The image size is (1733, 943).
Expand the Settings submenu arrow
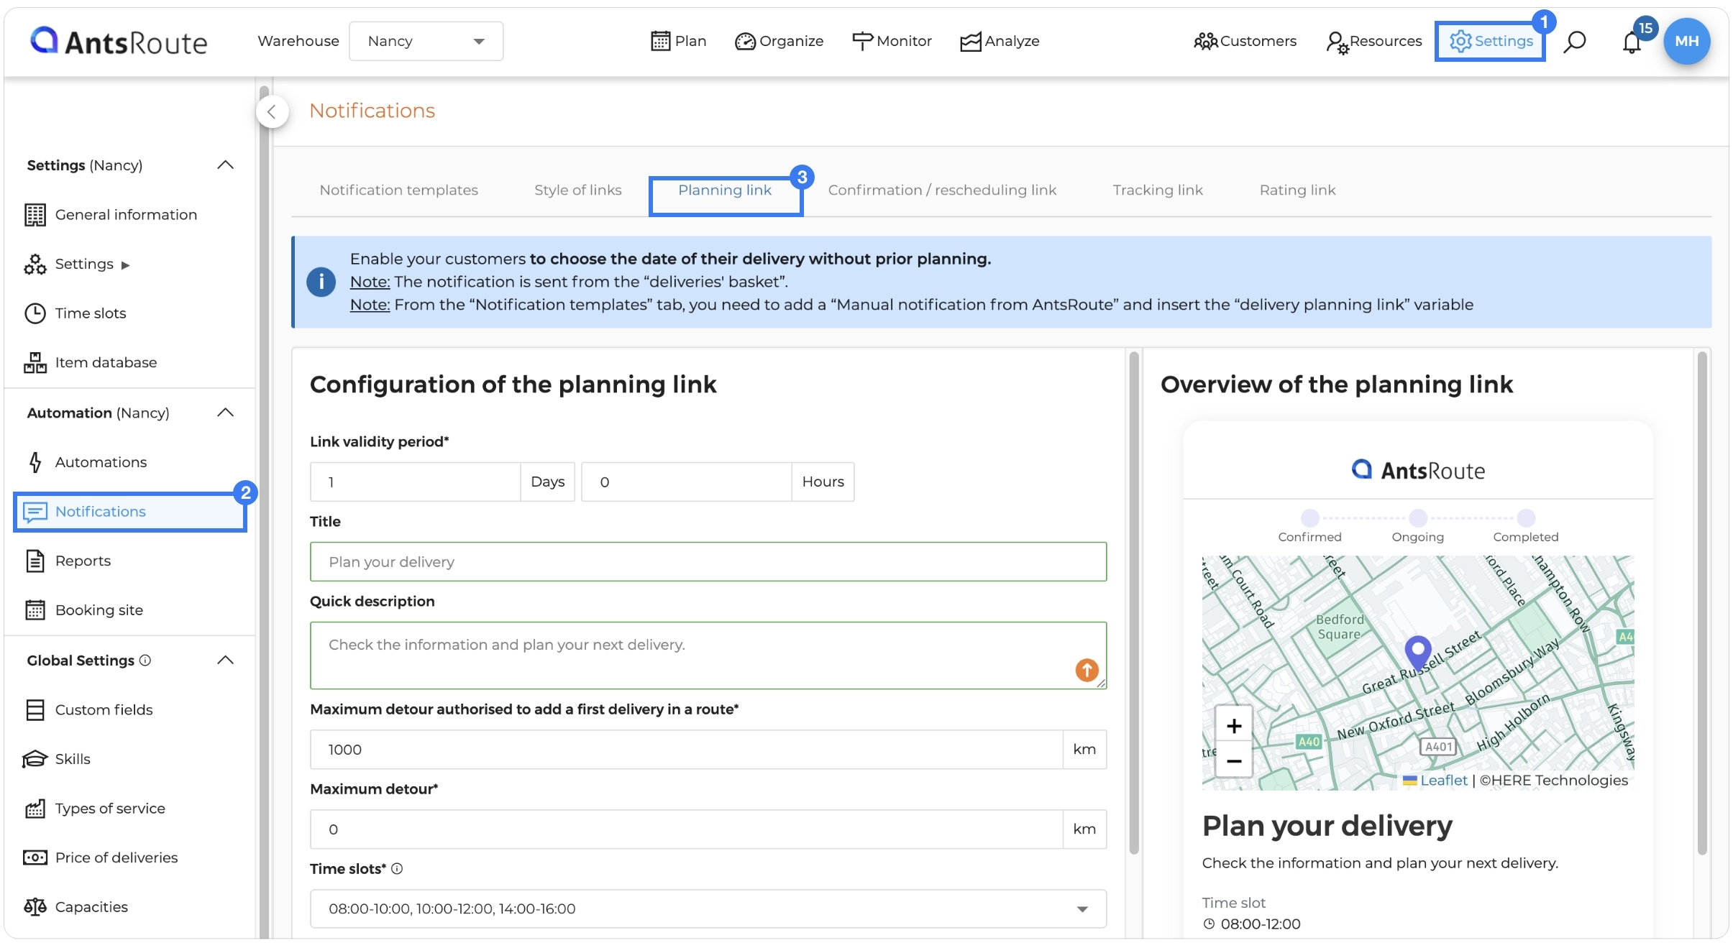(x=126, y=265)
